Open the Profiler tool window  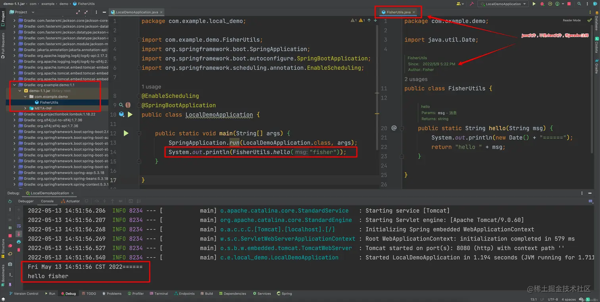pyautogui.click(x=135, y=294)
